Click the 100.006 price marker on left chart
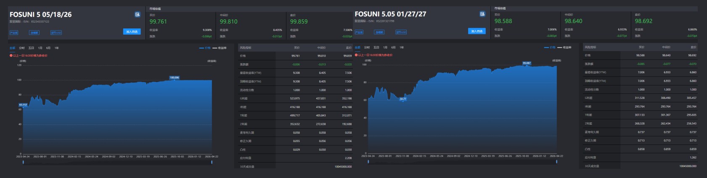The width and height of the screenshot is (707, 178). coord(174,77)
